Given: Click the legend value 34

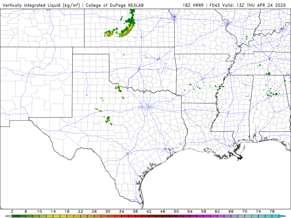Looking at the screenshot, I should click(121, 211).
